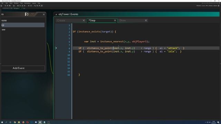
Task: Add a new workspace tab
Action: [x=24, y=8]
